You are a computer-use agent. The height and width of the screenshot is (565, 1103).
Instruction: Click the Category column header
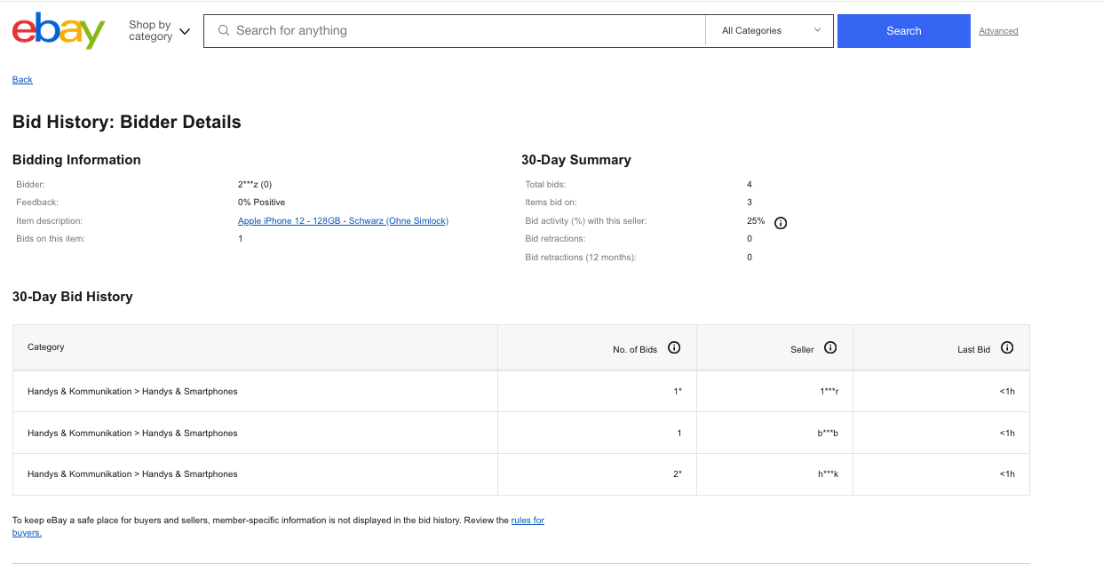tap(46, 347)
